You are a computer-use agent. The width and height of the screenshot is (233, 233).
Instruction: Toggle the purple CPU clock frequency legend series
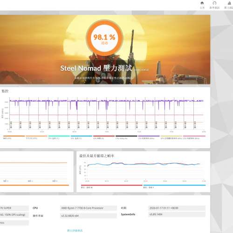click(x=149, y=137)
